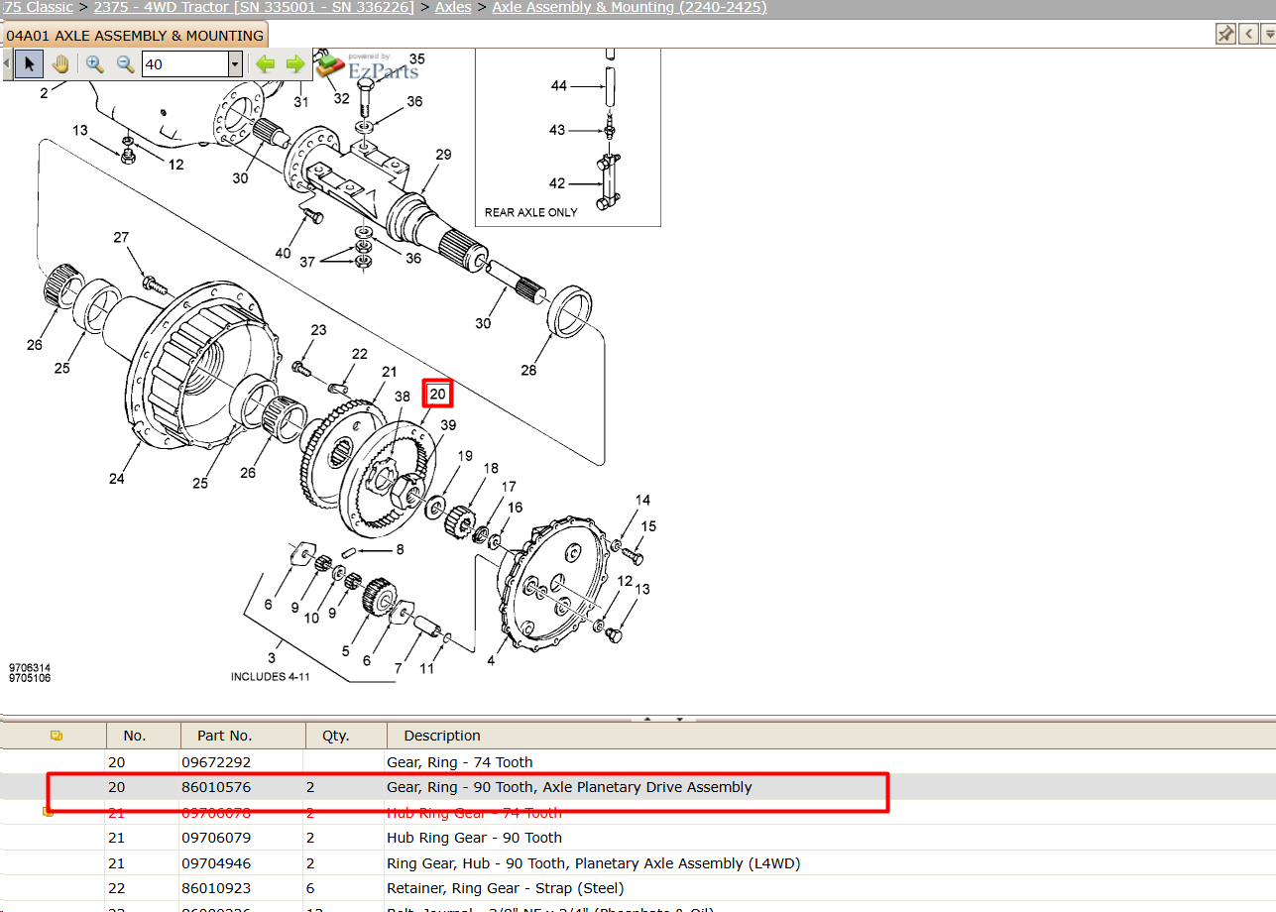Screen dimensions: 1276x912
Task: Open the 75 Classic breadcrumb link
Action: tap(37, 7)
